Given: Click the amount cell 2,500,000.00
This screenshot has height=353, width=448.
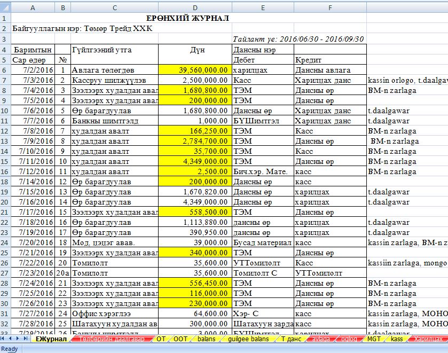Looking at the screenshot, I should (x=195, y=80).
